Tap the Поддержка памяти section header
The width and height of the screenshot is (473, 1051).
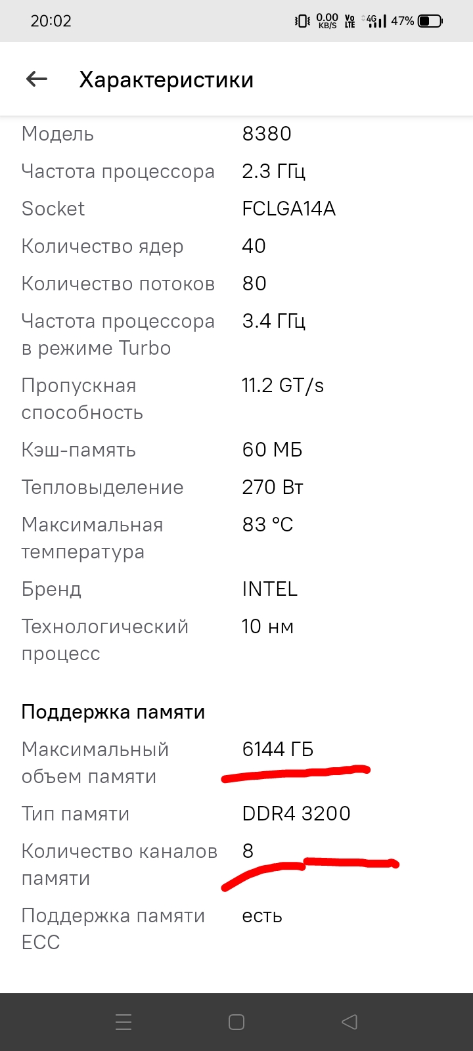coord(113,712)
